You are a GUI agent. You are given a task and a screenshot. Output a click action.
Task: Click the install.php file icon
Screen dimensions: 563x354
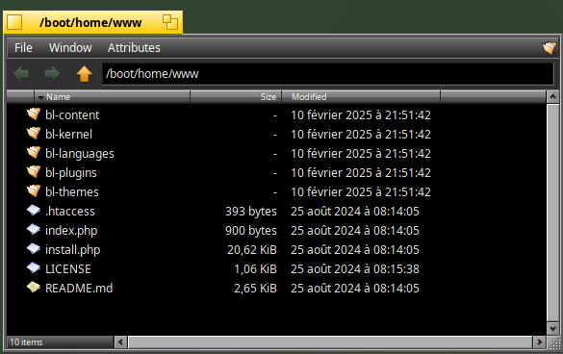[x=34, y=248]
